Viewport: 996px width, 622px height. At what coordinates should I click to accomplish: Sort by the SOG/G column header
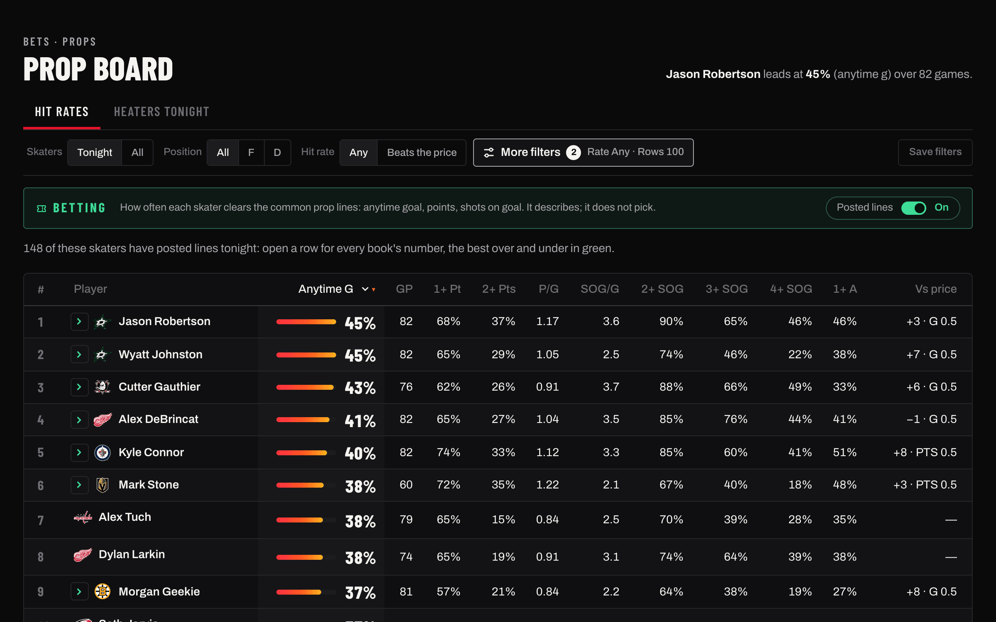click(x=600, y=289)
